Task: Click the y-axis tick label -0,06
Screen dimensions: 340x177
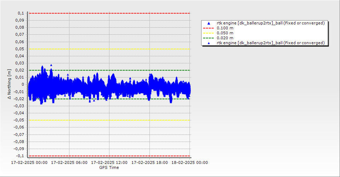Action: point(19,127)
